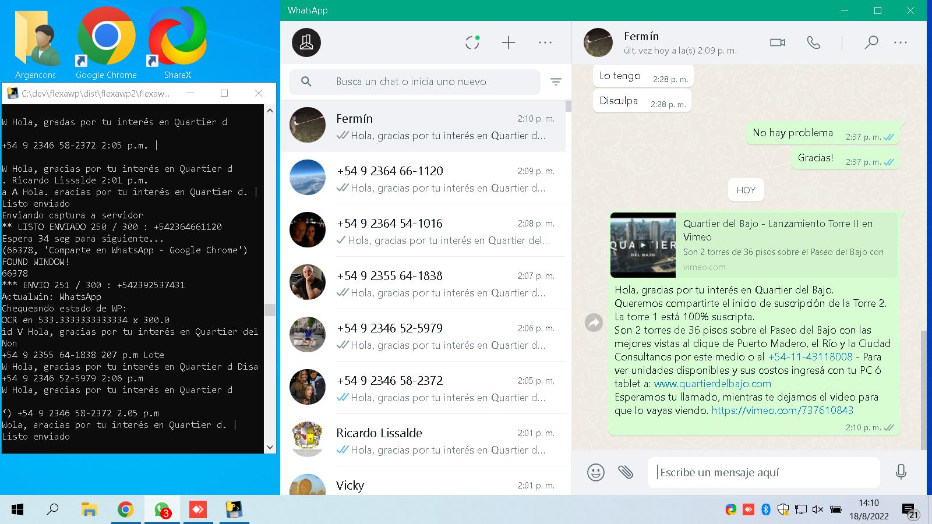The image size is (932, 524).
Task: Open phone link +54-11-43118008
Action: coord(810,357)
